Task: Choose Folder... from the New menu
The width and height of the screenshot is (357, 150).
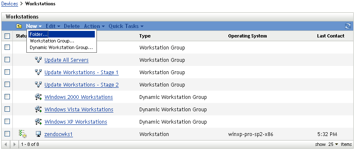Action: pyautogui.click(x=62, y=34)
